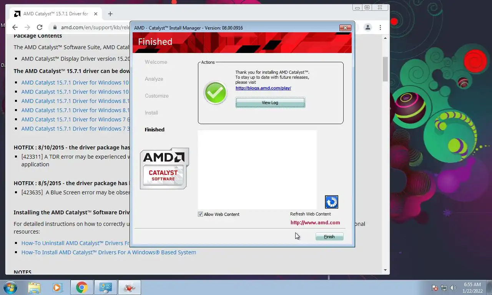Viewport: 492px width, 295px height.
Task: Click the browser scrollbar up arrow
Action: [386, 38]
